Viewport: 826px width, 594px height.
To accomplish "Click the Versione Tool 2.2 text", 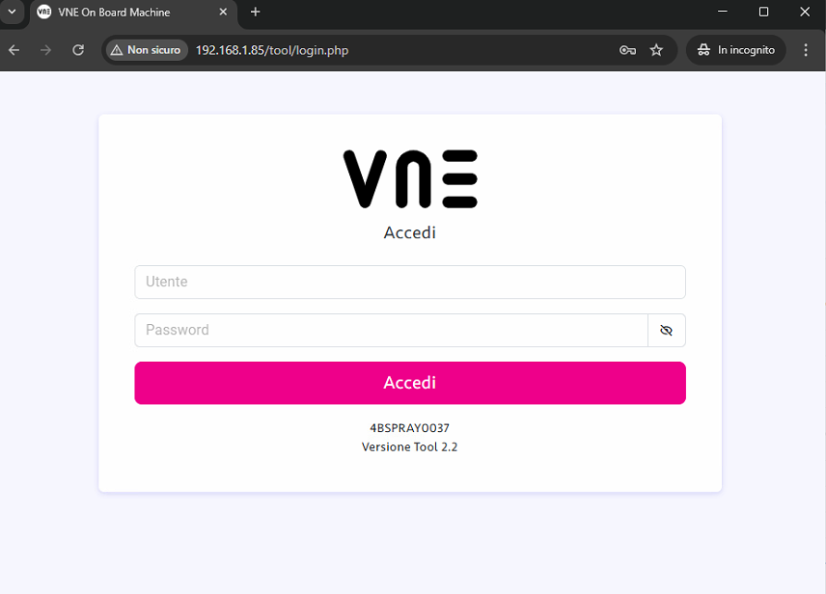I will 410,447.
